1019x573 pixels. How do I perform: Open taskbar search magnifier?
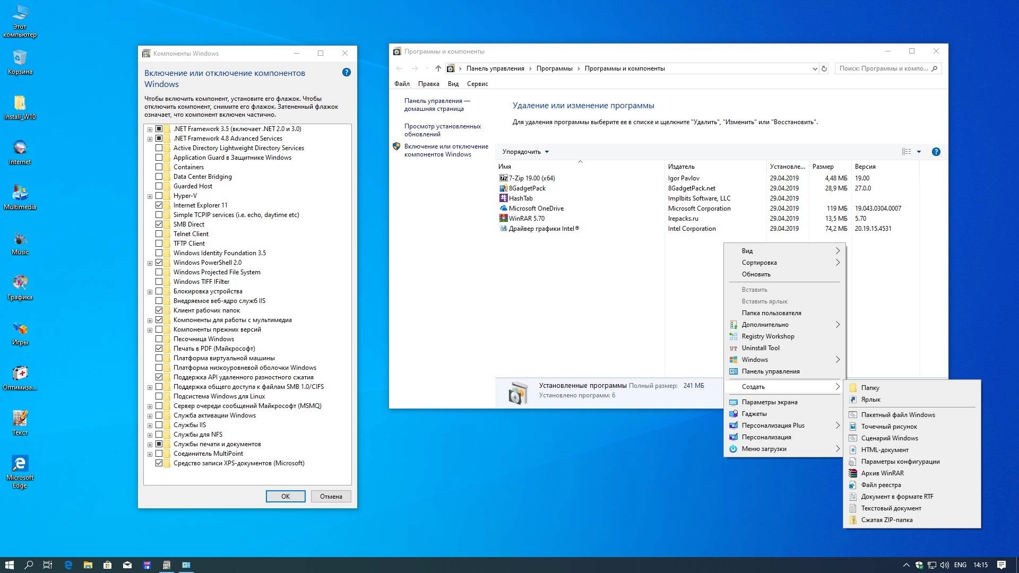click(x=29, y=565)
